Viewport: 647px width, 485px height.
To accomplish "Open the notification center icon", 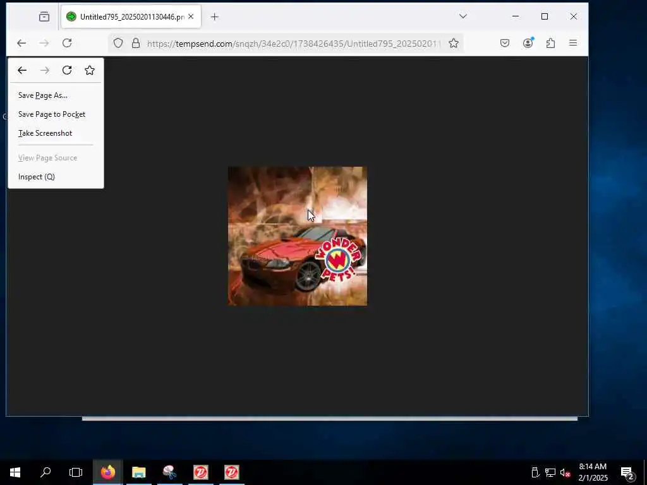I will point(627,472).
